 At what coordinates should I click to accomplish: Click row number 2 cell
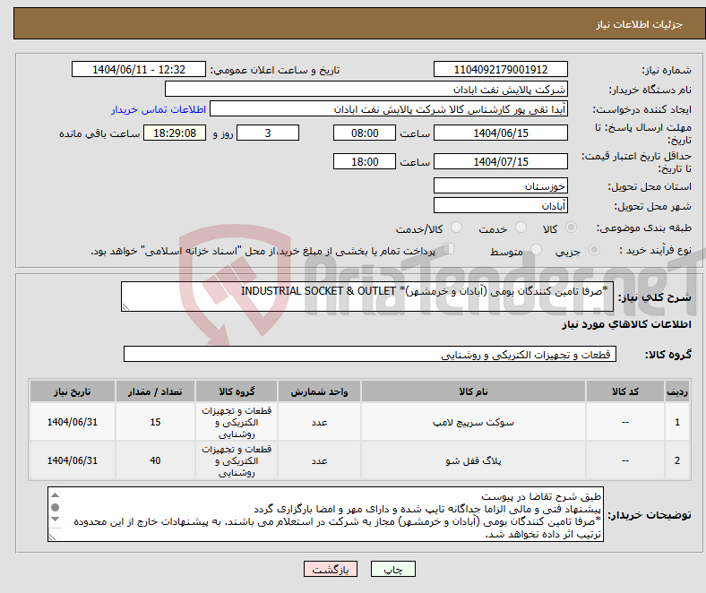pyautogui.click(x=676, y=460)
